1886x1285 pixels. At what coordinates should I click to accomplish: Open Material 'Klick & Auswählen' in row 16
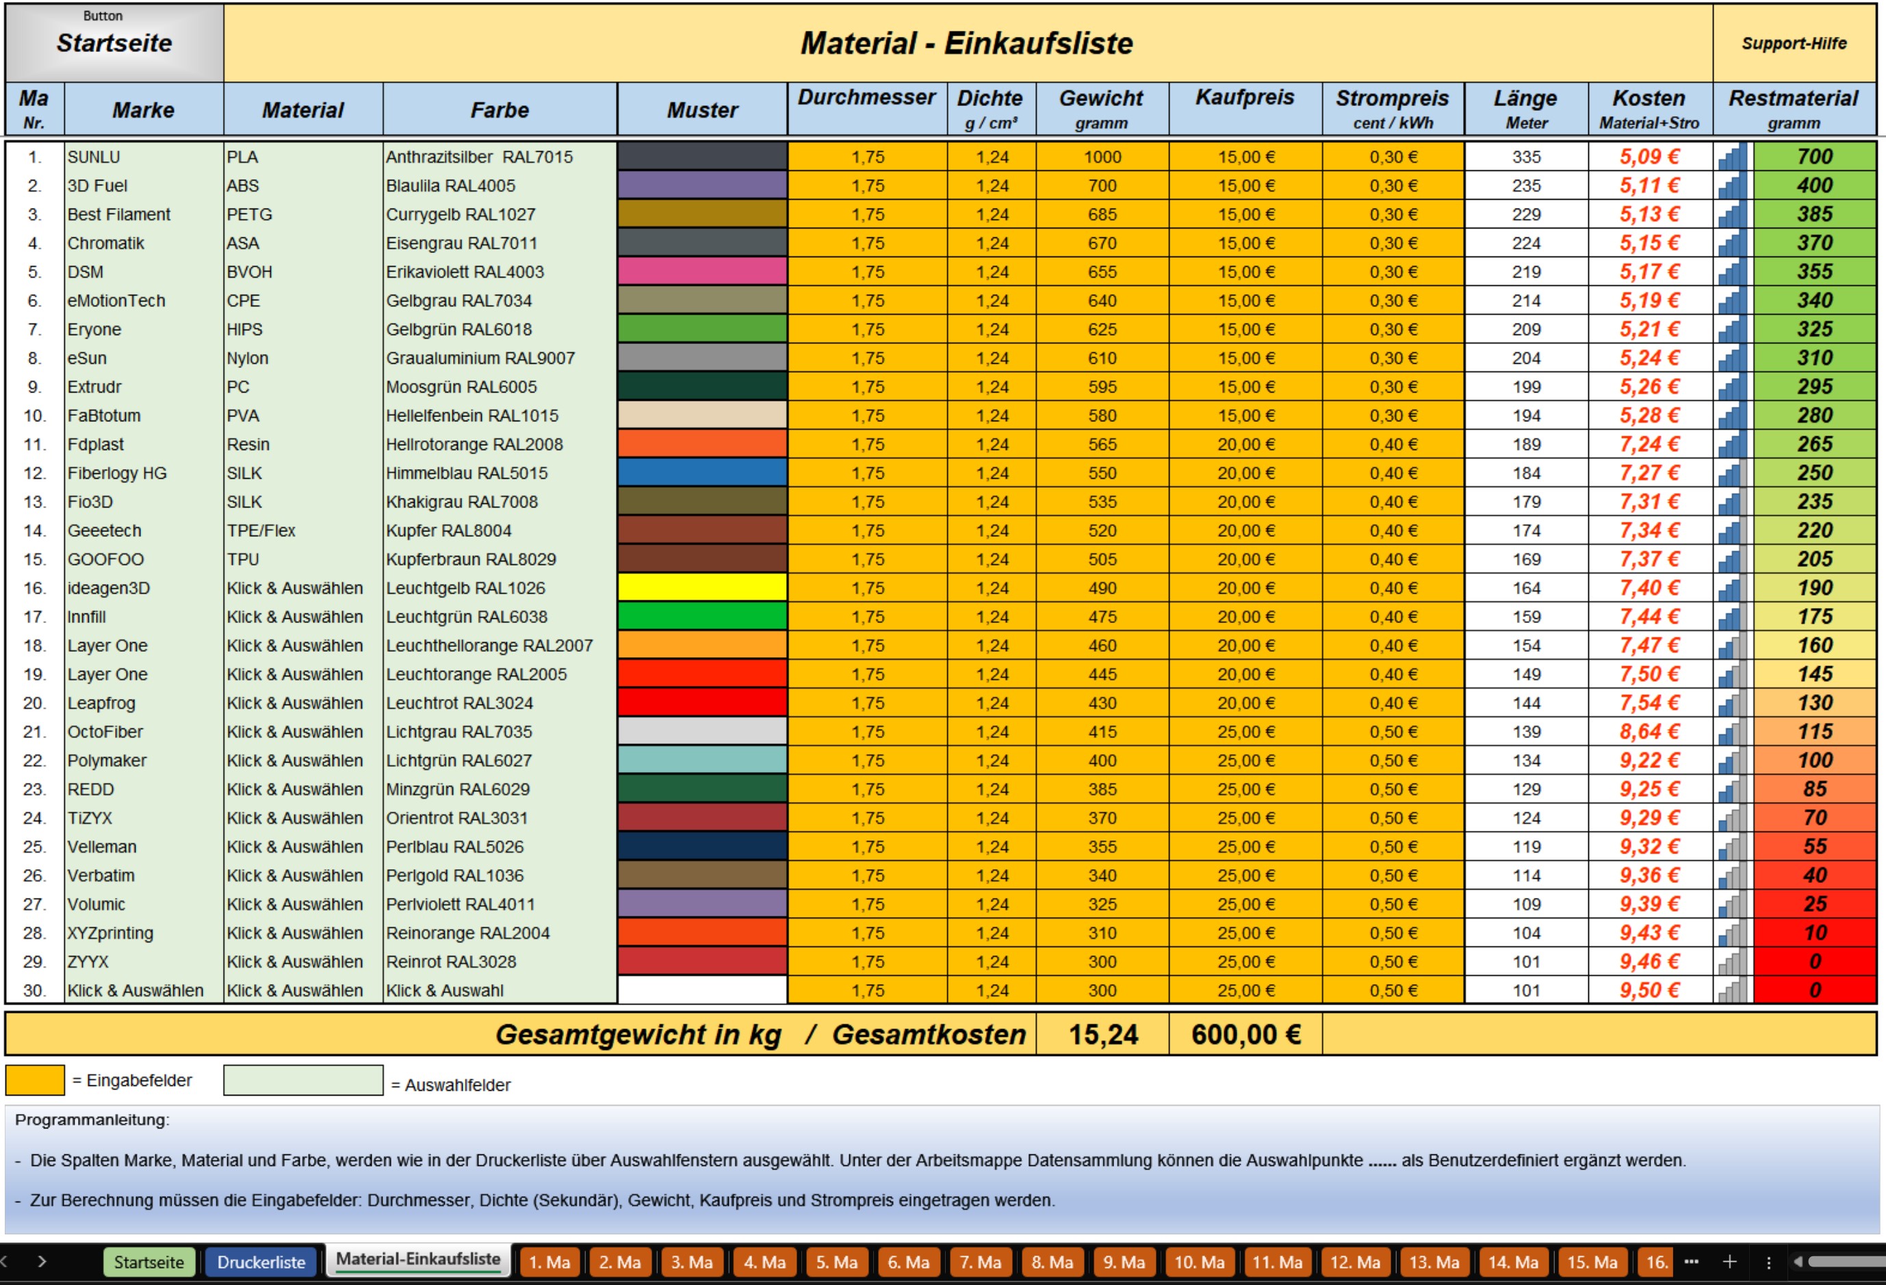click(302, 588)
